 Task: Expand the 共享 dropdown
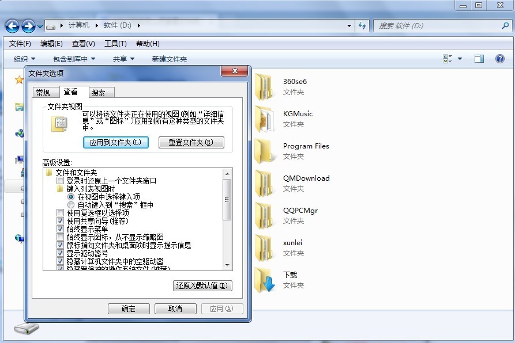(123, 59)
